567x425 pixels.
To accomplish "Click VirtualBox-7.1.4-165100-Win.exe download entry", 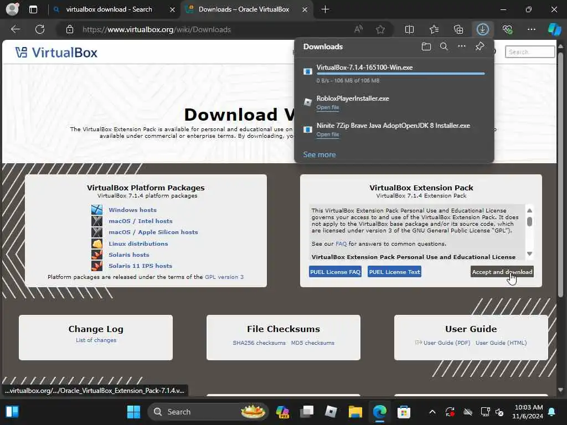I will [x=394, y=74].
